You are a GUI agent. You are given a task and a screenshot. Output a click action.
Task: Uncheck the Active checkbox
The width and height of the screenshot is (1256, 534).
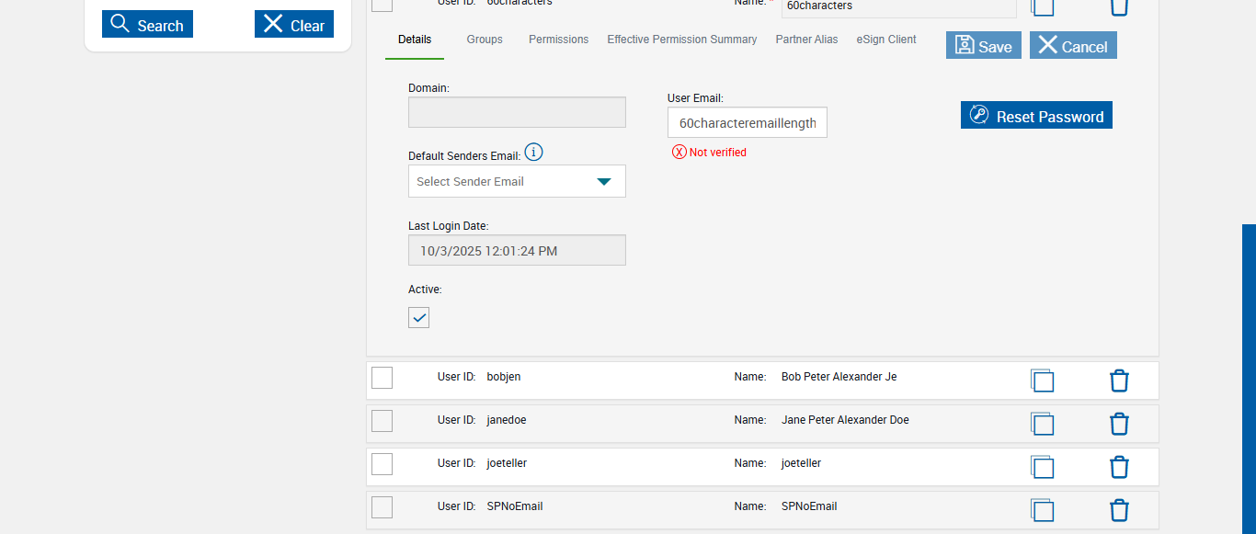419,318
